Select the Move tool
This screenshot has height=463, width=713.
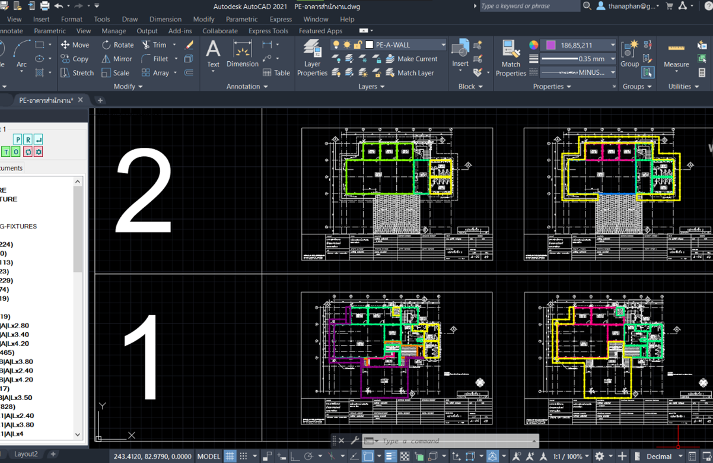coord(75,45)
